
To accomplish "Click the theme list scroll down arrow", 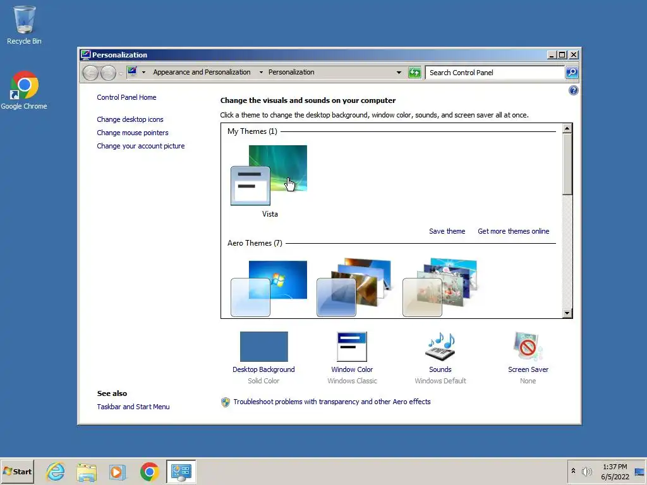I will [x=567, y=313].
